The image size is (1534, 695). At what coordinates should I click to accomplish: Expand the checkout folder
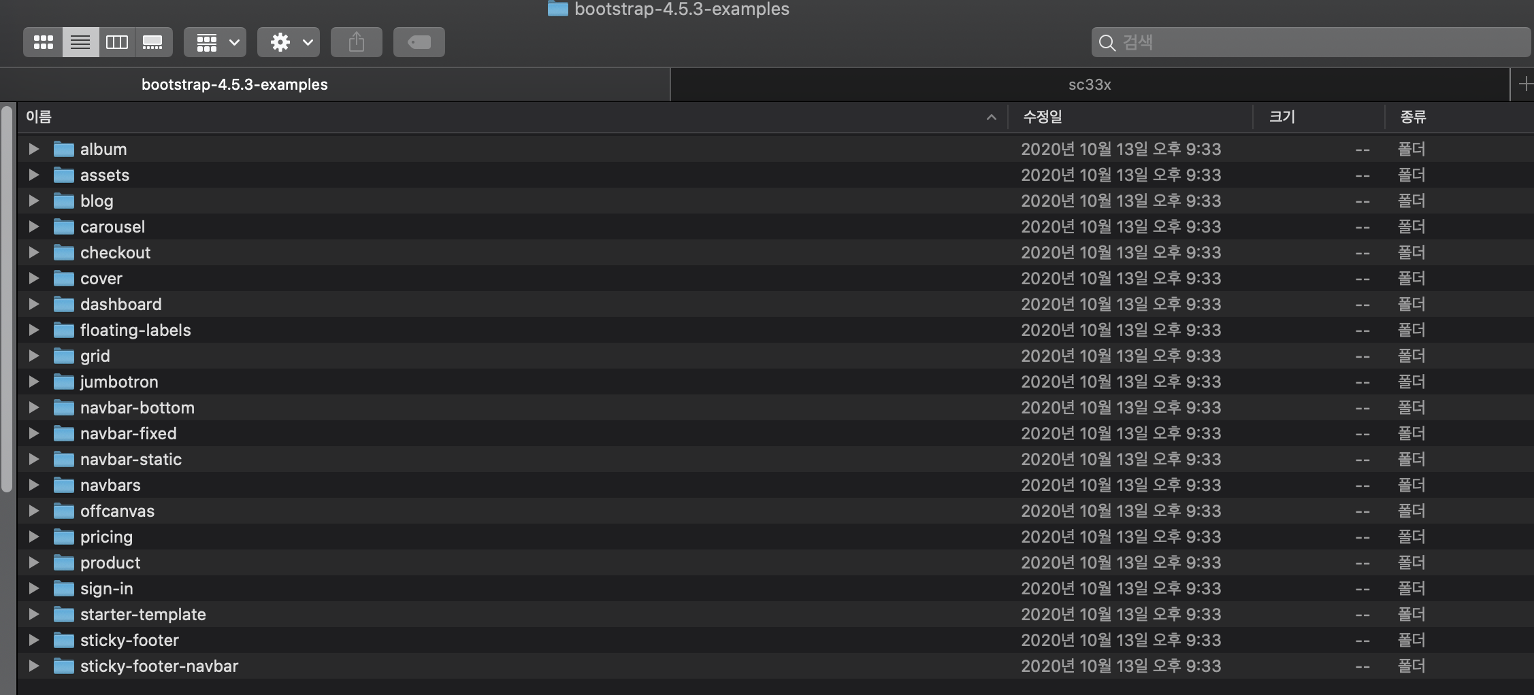click(x=33, y=252)
